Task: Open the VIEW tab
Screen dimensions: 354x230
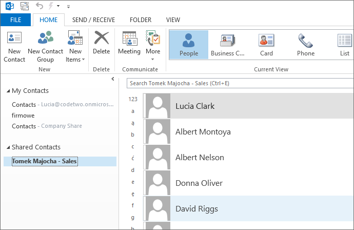Action: point(173,20)
